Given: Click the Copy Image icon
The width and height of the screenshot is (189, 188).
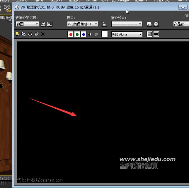Looking at the screenshot, I should 23,34.
